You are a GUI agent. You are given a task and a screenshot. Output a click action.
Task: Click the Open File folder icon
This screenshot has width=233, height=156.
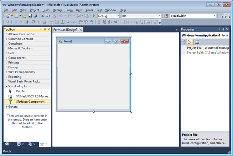pos(25,16)
